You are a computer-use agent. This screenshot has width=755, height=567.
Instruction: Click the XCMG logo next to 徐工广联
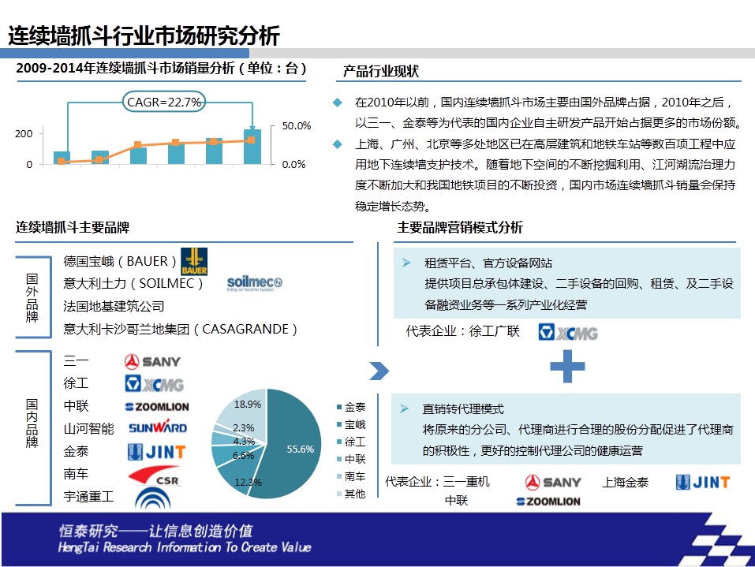click(568, 332)
